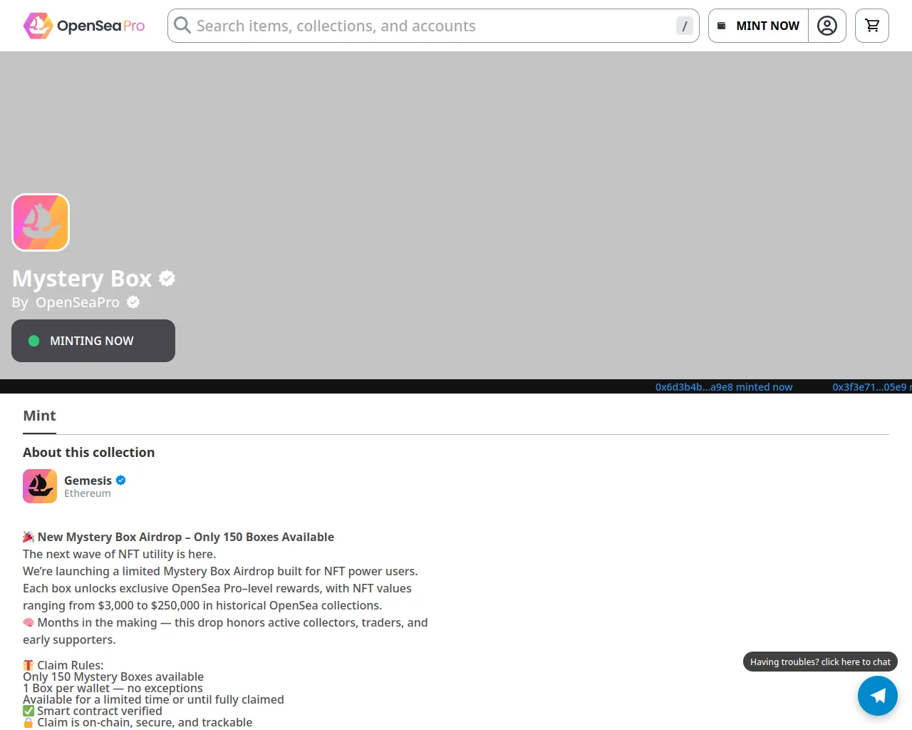The image size is (912, 730).
Task: Open the Gemesis collection name
Action: (x=88, y=480)
